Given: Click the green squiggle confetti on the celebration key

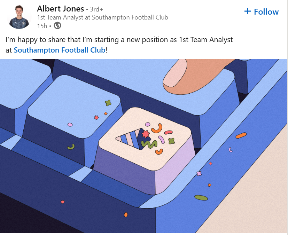Looking at the screenshot, I should pos(149,144).
